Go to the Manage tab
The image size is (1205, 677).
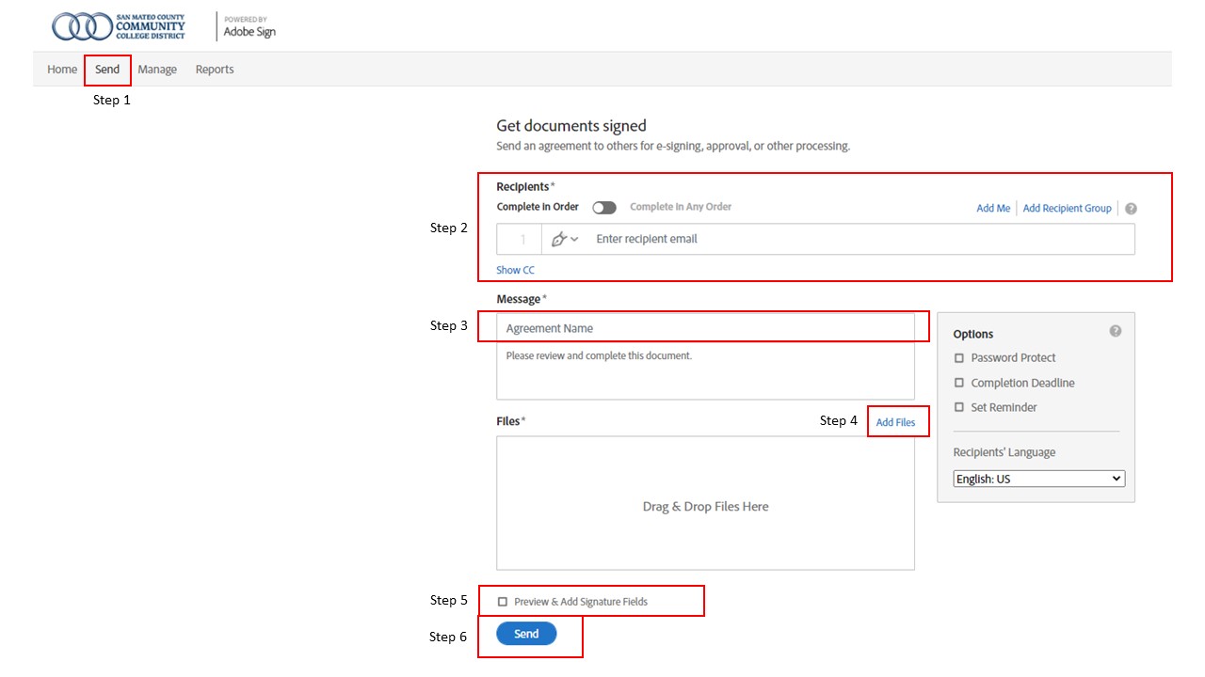tap(157, 70)
